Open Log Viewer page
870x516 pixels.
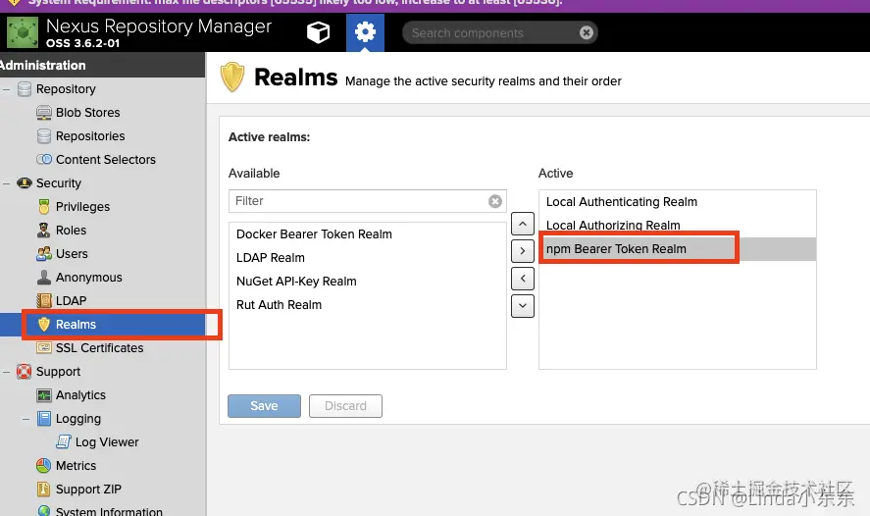point(107,442)
